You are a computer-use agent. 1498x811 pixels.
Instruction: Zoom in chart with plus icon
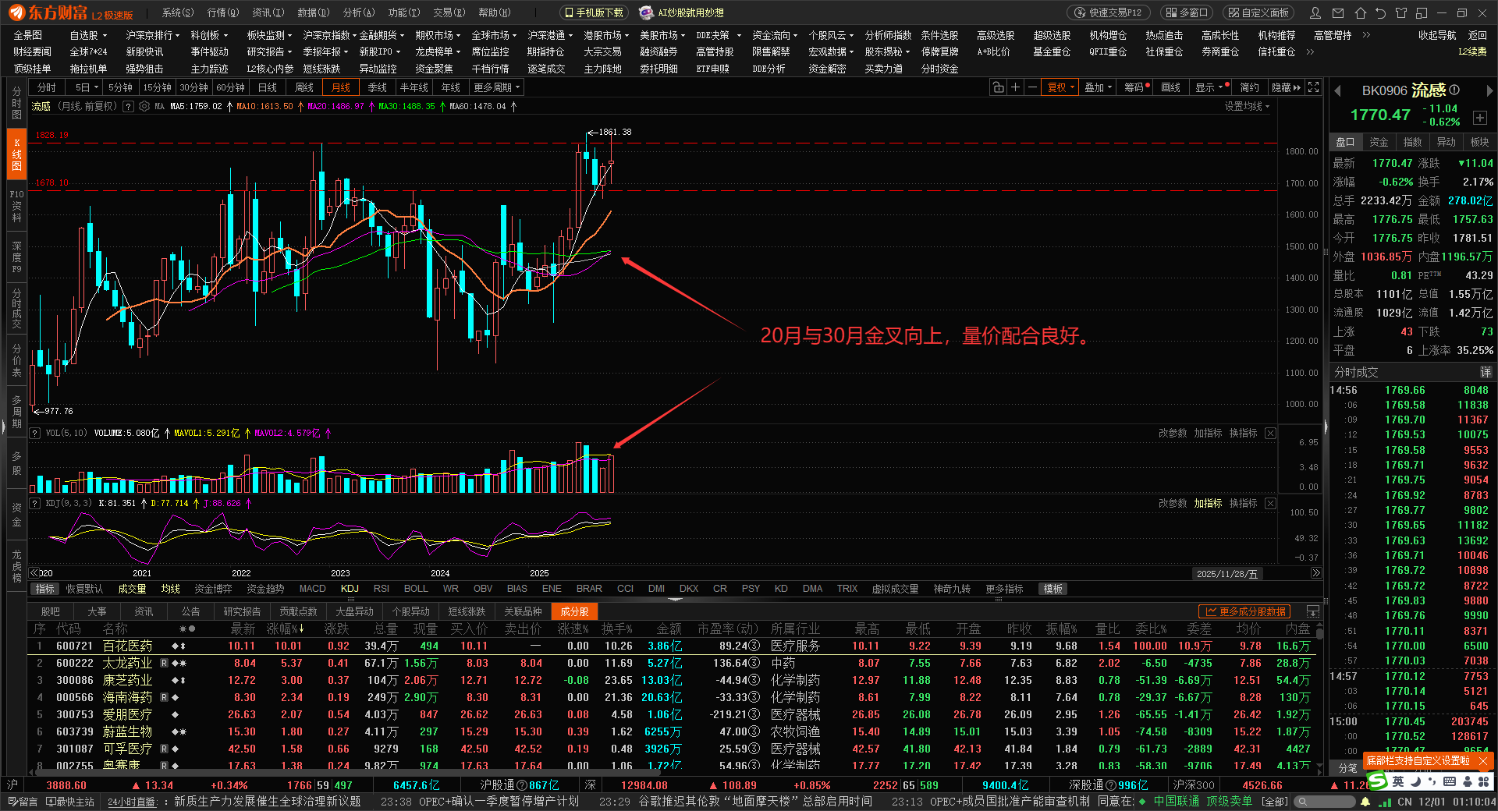click(1015, 87)
